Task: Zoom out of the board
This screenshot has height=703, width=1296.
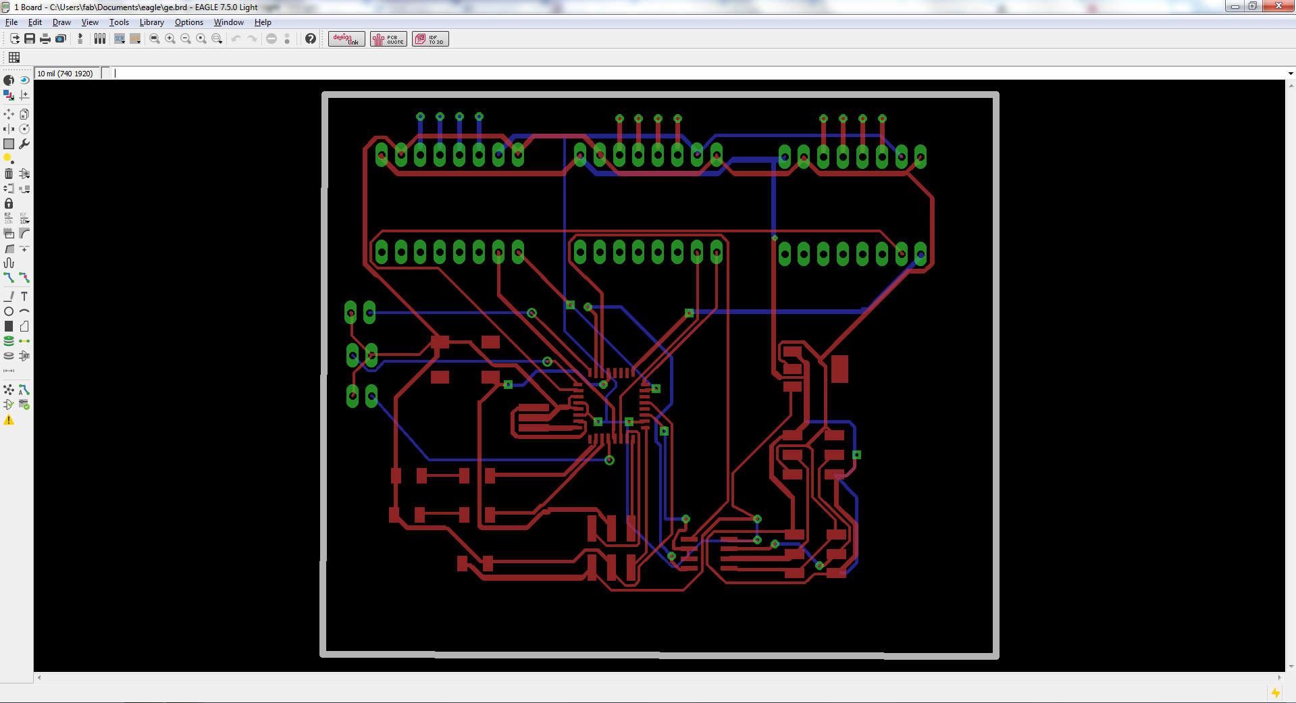Action: pos(186,39)
